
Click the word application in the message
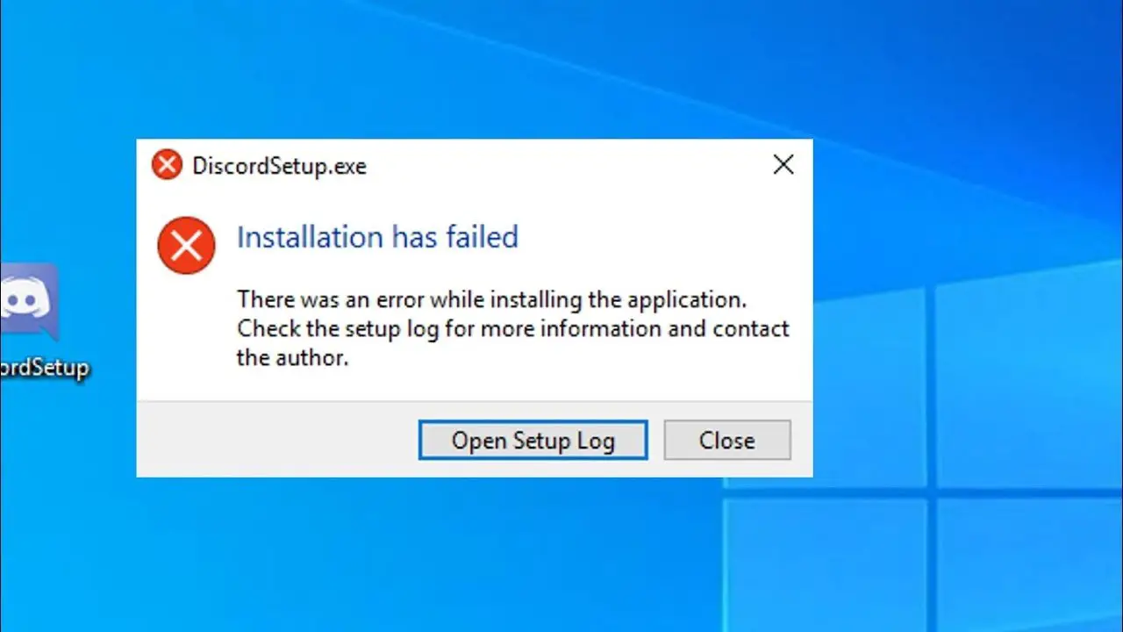click(687, 300)
